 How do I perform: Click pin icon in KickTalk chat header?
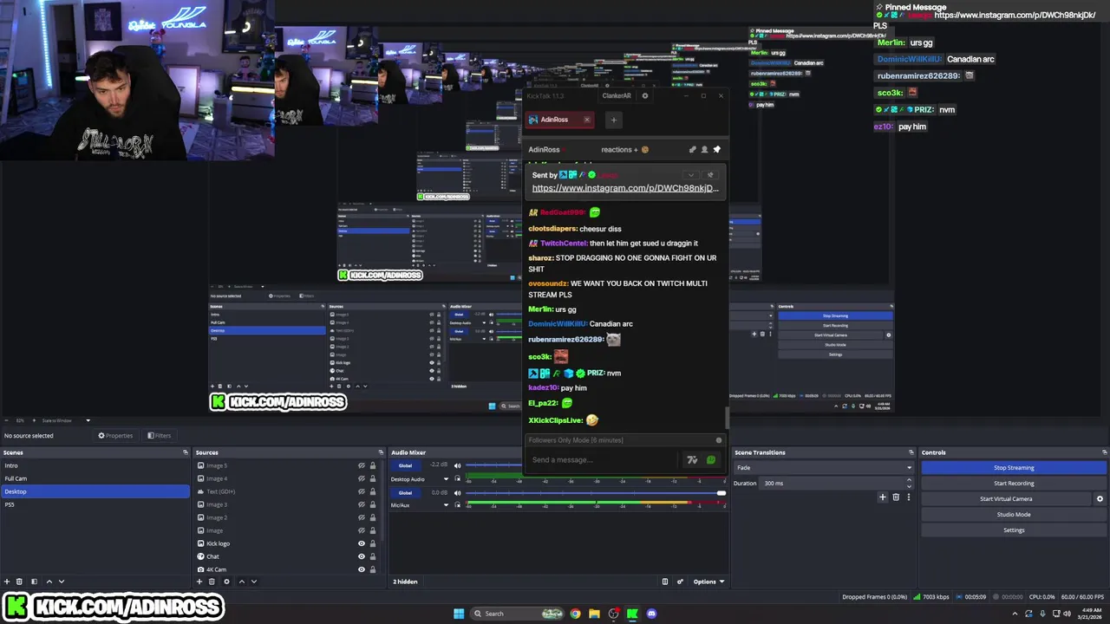(x=716, y=150)
